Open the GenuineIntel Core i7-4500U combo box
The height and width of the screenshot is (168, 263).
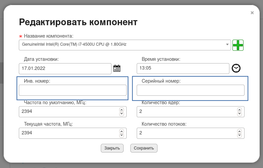(x=125, y=45)
